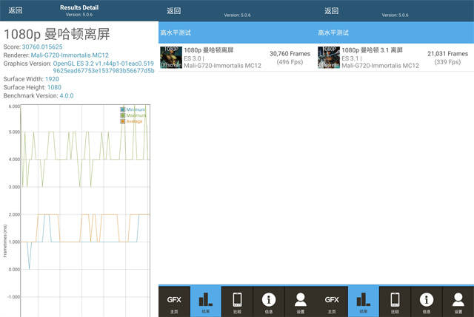Screen dimensions: 474x317
Task: Tap 返回 above the Manhattan ES 3.0 result
Action: (173, 11)
